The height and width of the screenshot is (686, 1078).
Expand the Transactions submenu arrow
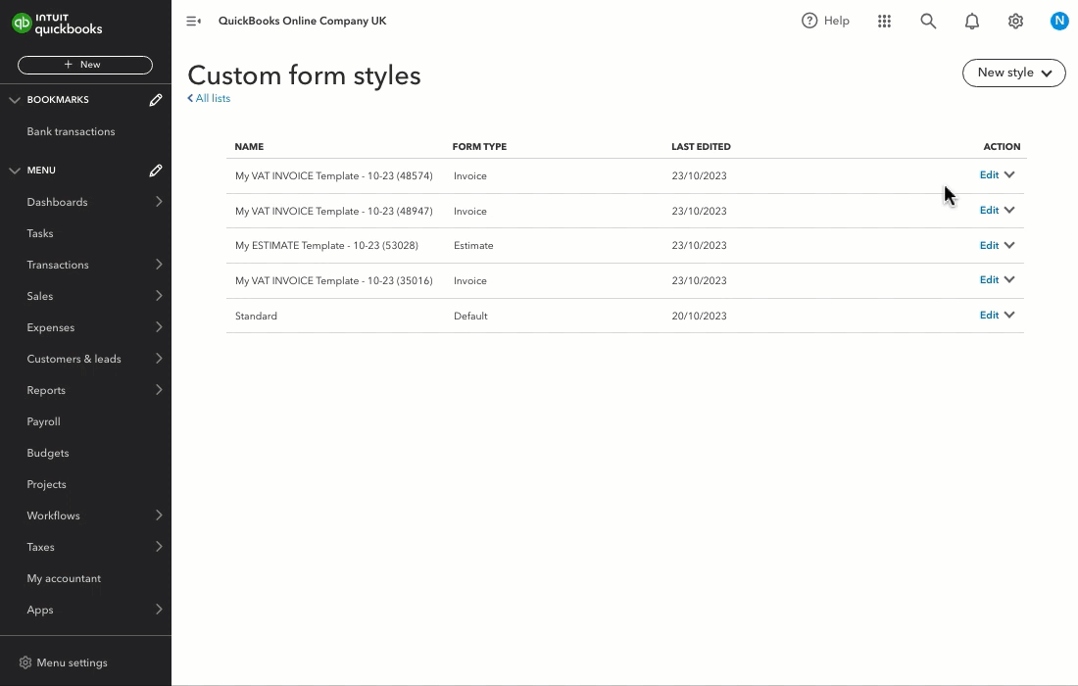click(159, 264)
